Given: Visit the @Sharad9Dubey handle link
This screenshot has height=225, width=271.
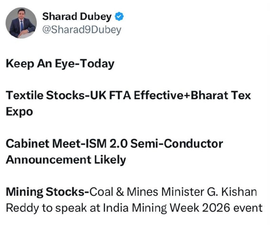Looking at the screenshot, I should pos(82,30).
